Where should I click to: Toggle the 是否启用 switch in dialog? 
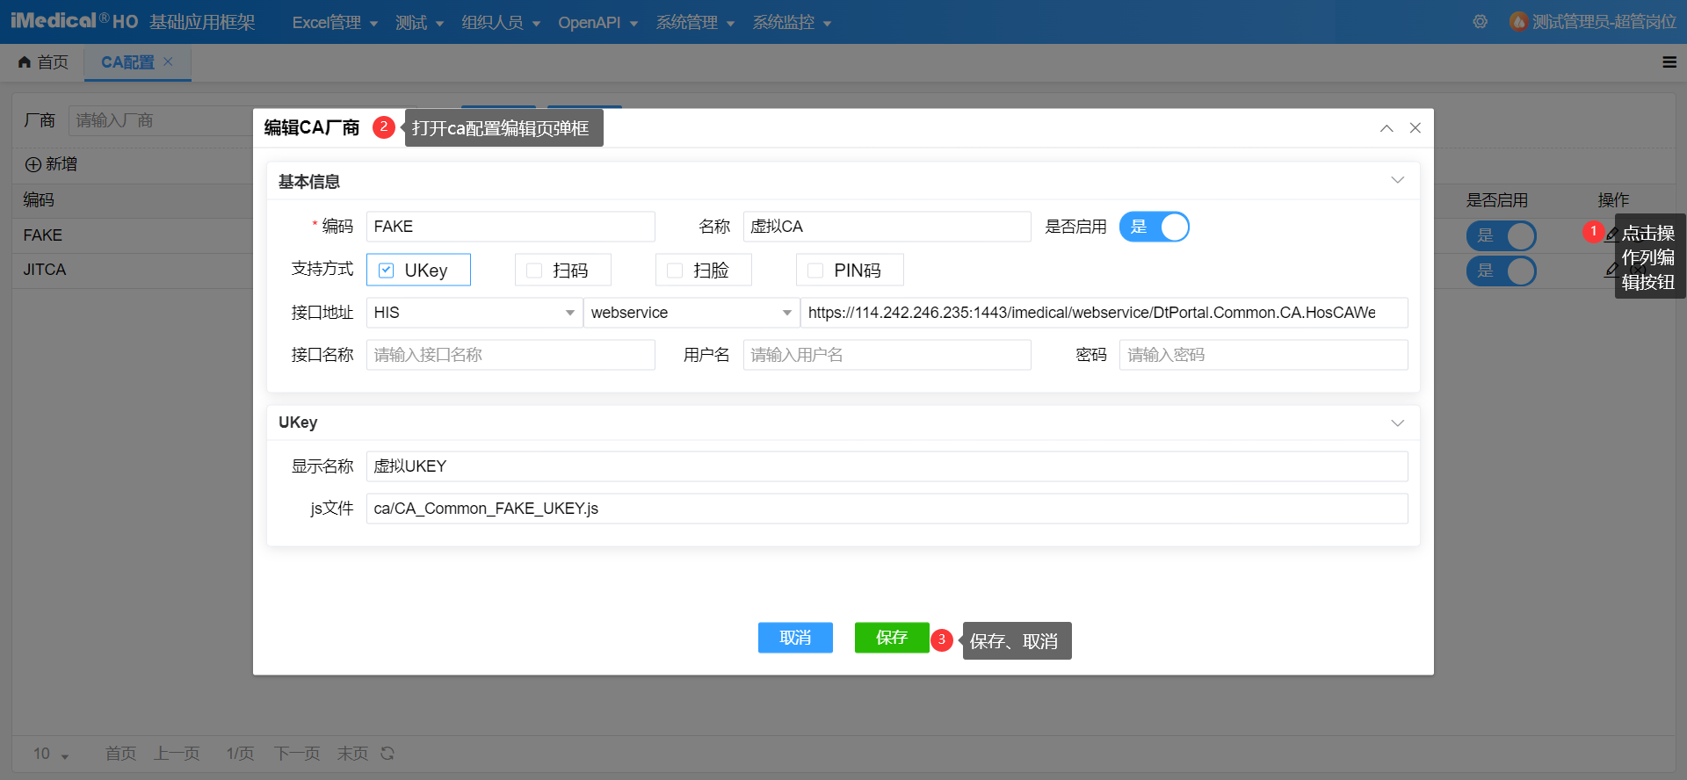point(1154,227)
